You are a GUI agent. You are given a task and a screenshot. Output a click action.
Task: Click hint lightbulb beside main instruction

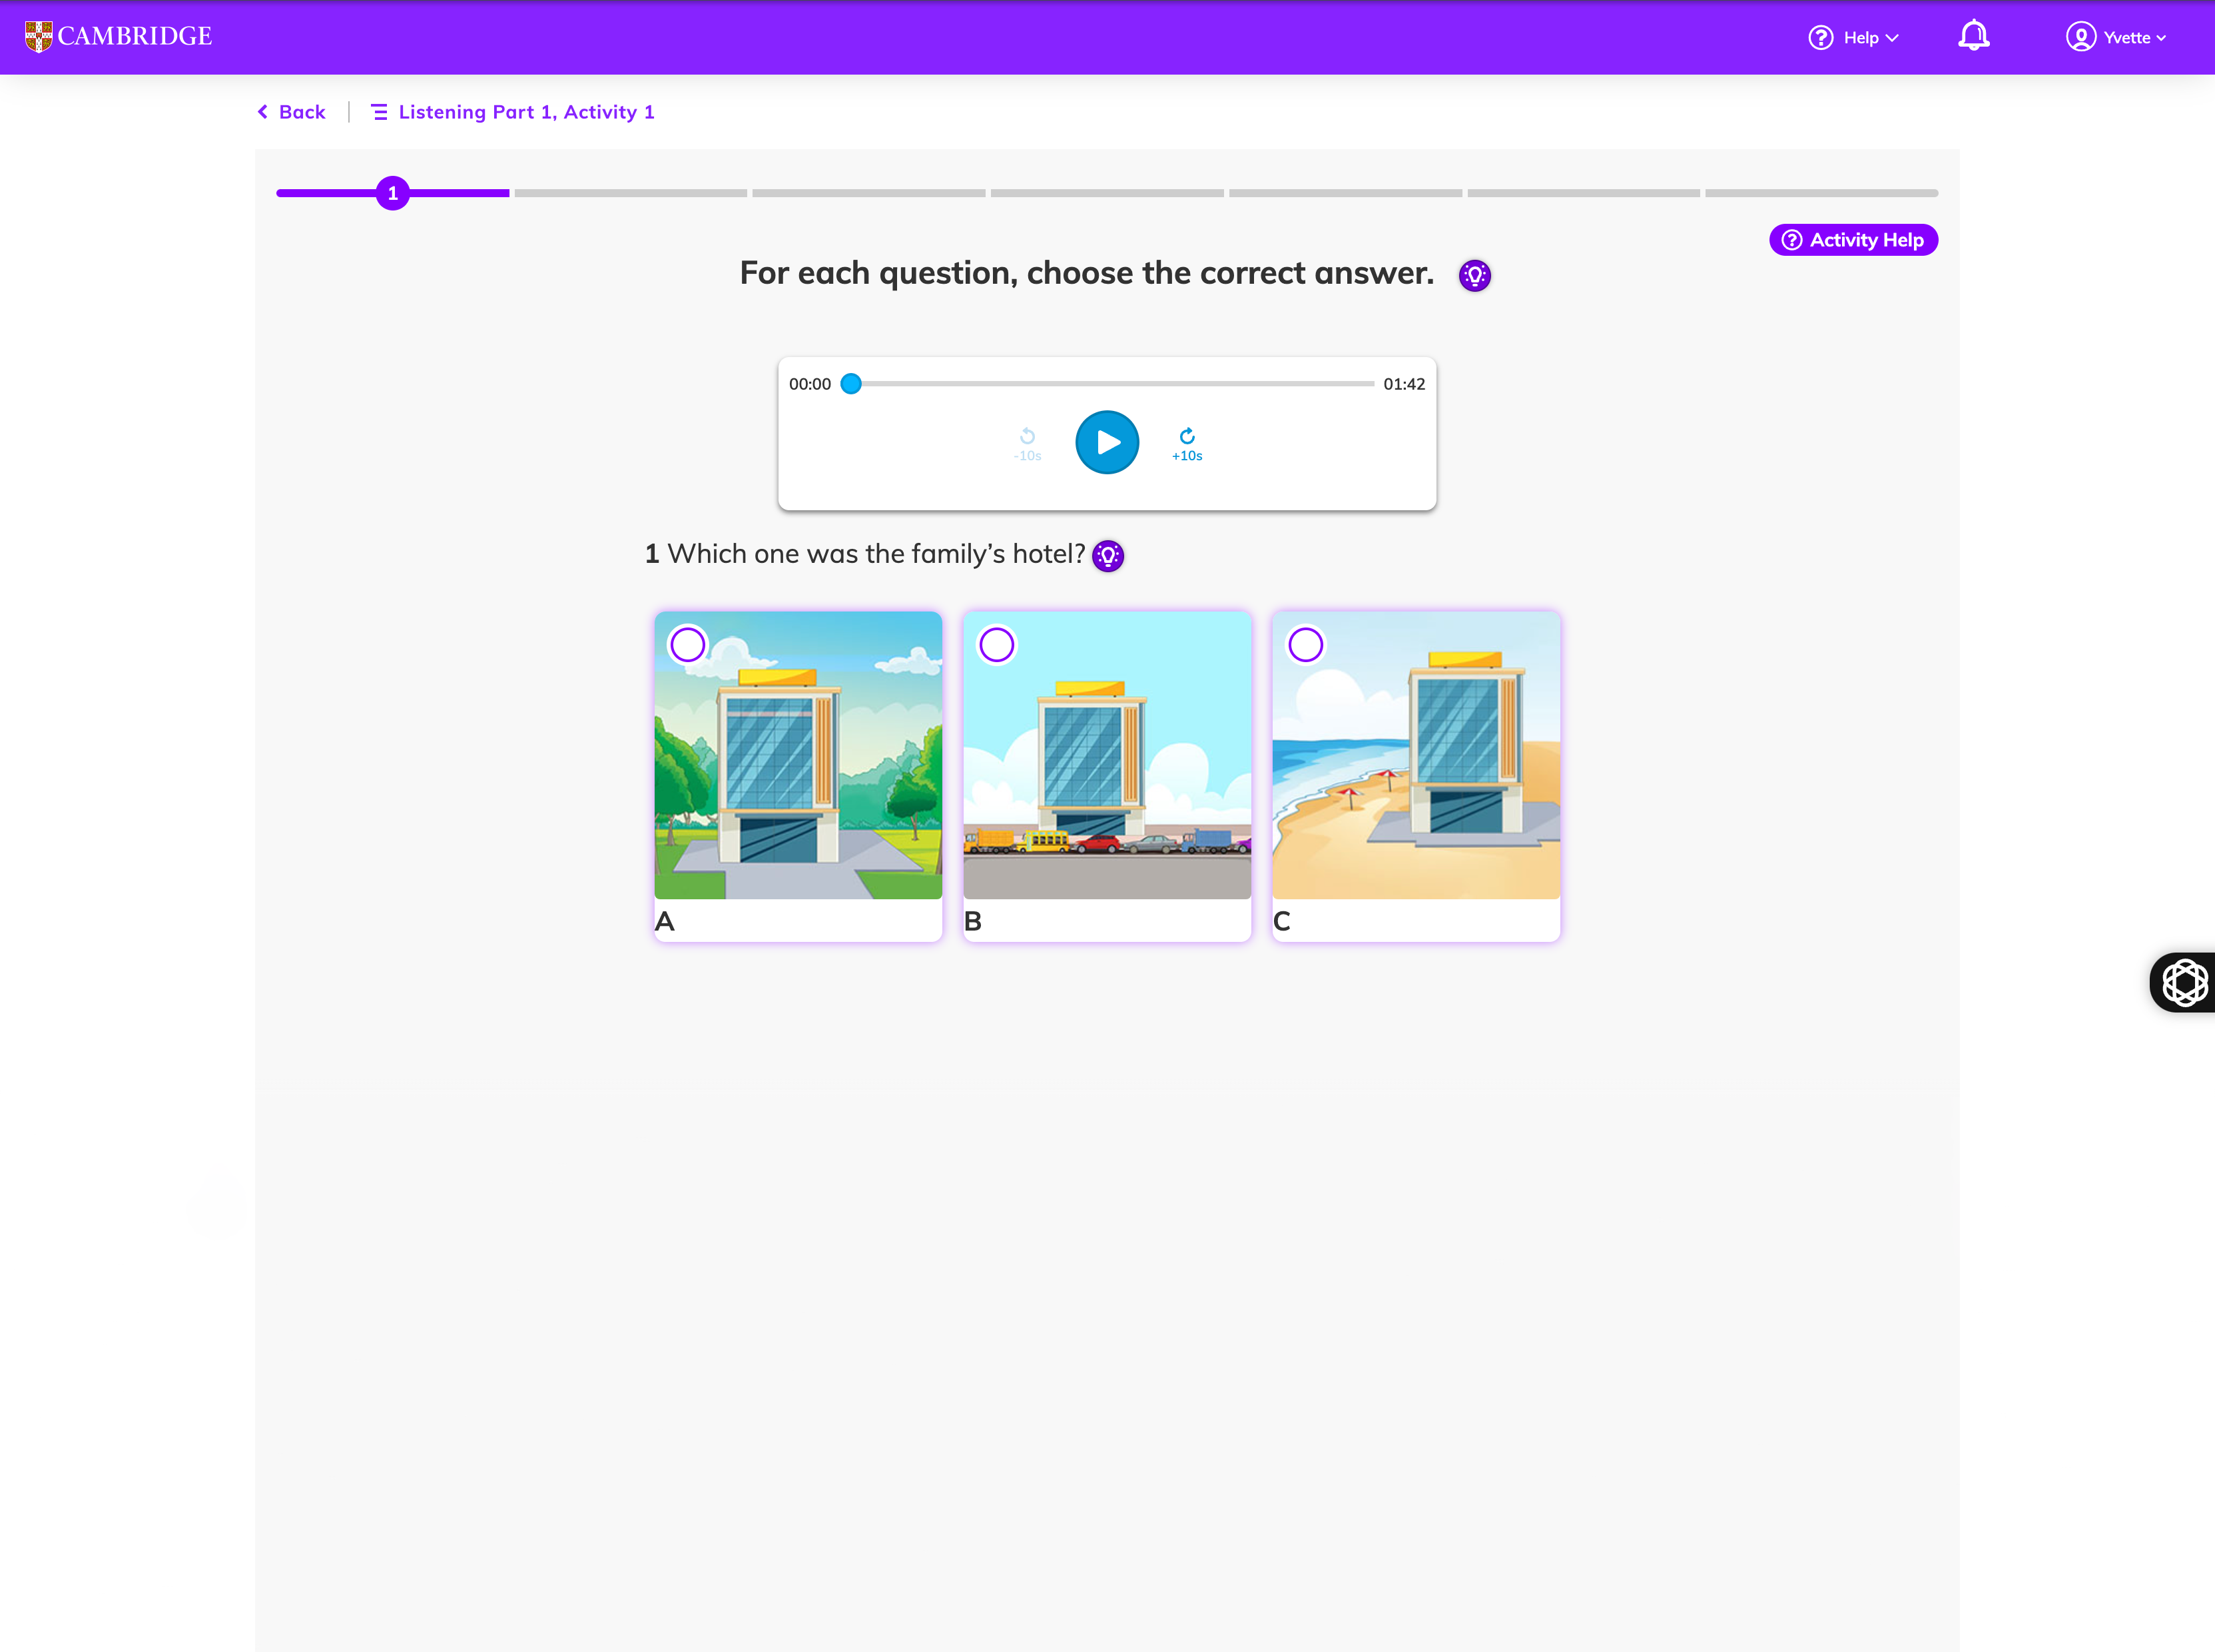coord(1474,275)
